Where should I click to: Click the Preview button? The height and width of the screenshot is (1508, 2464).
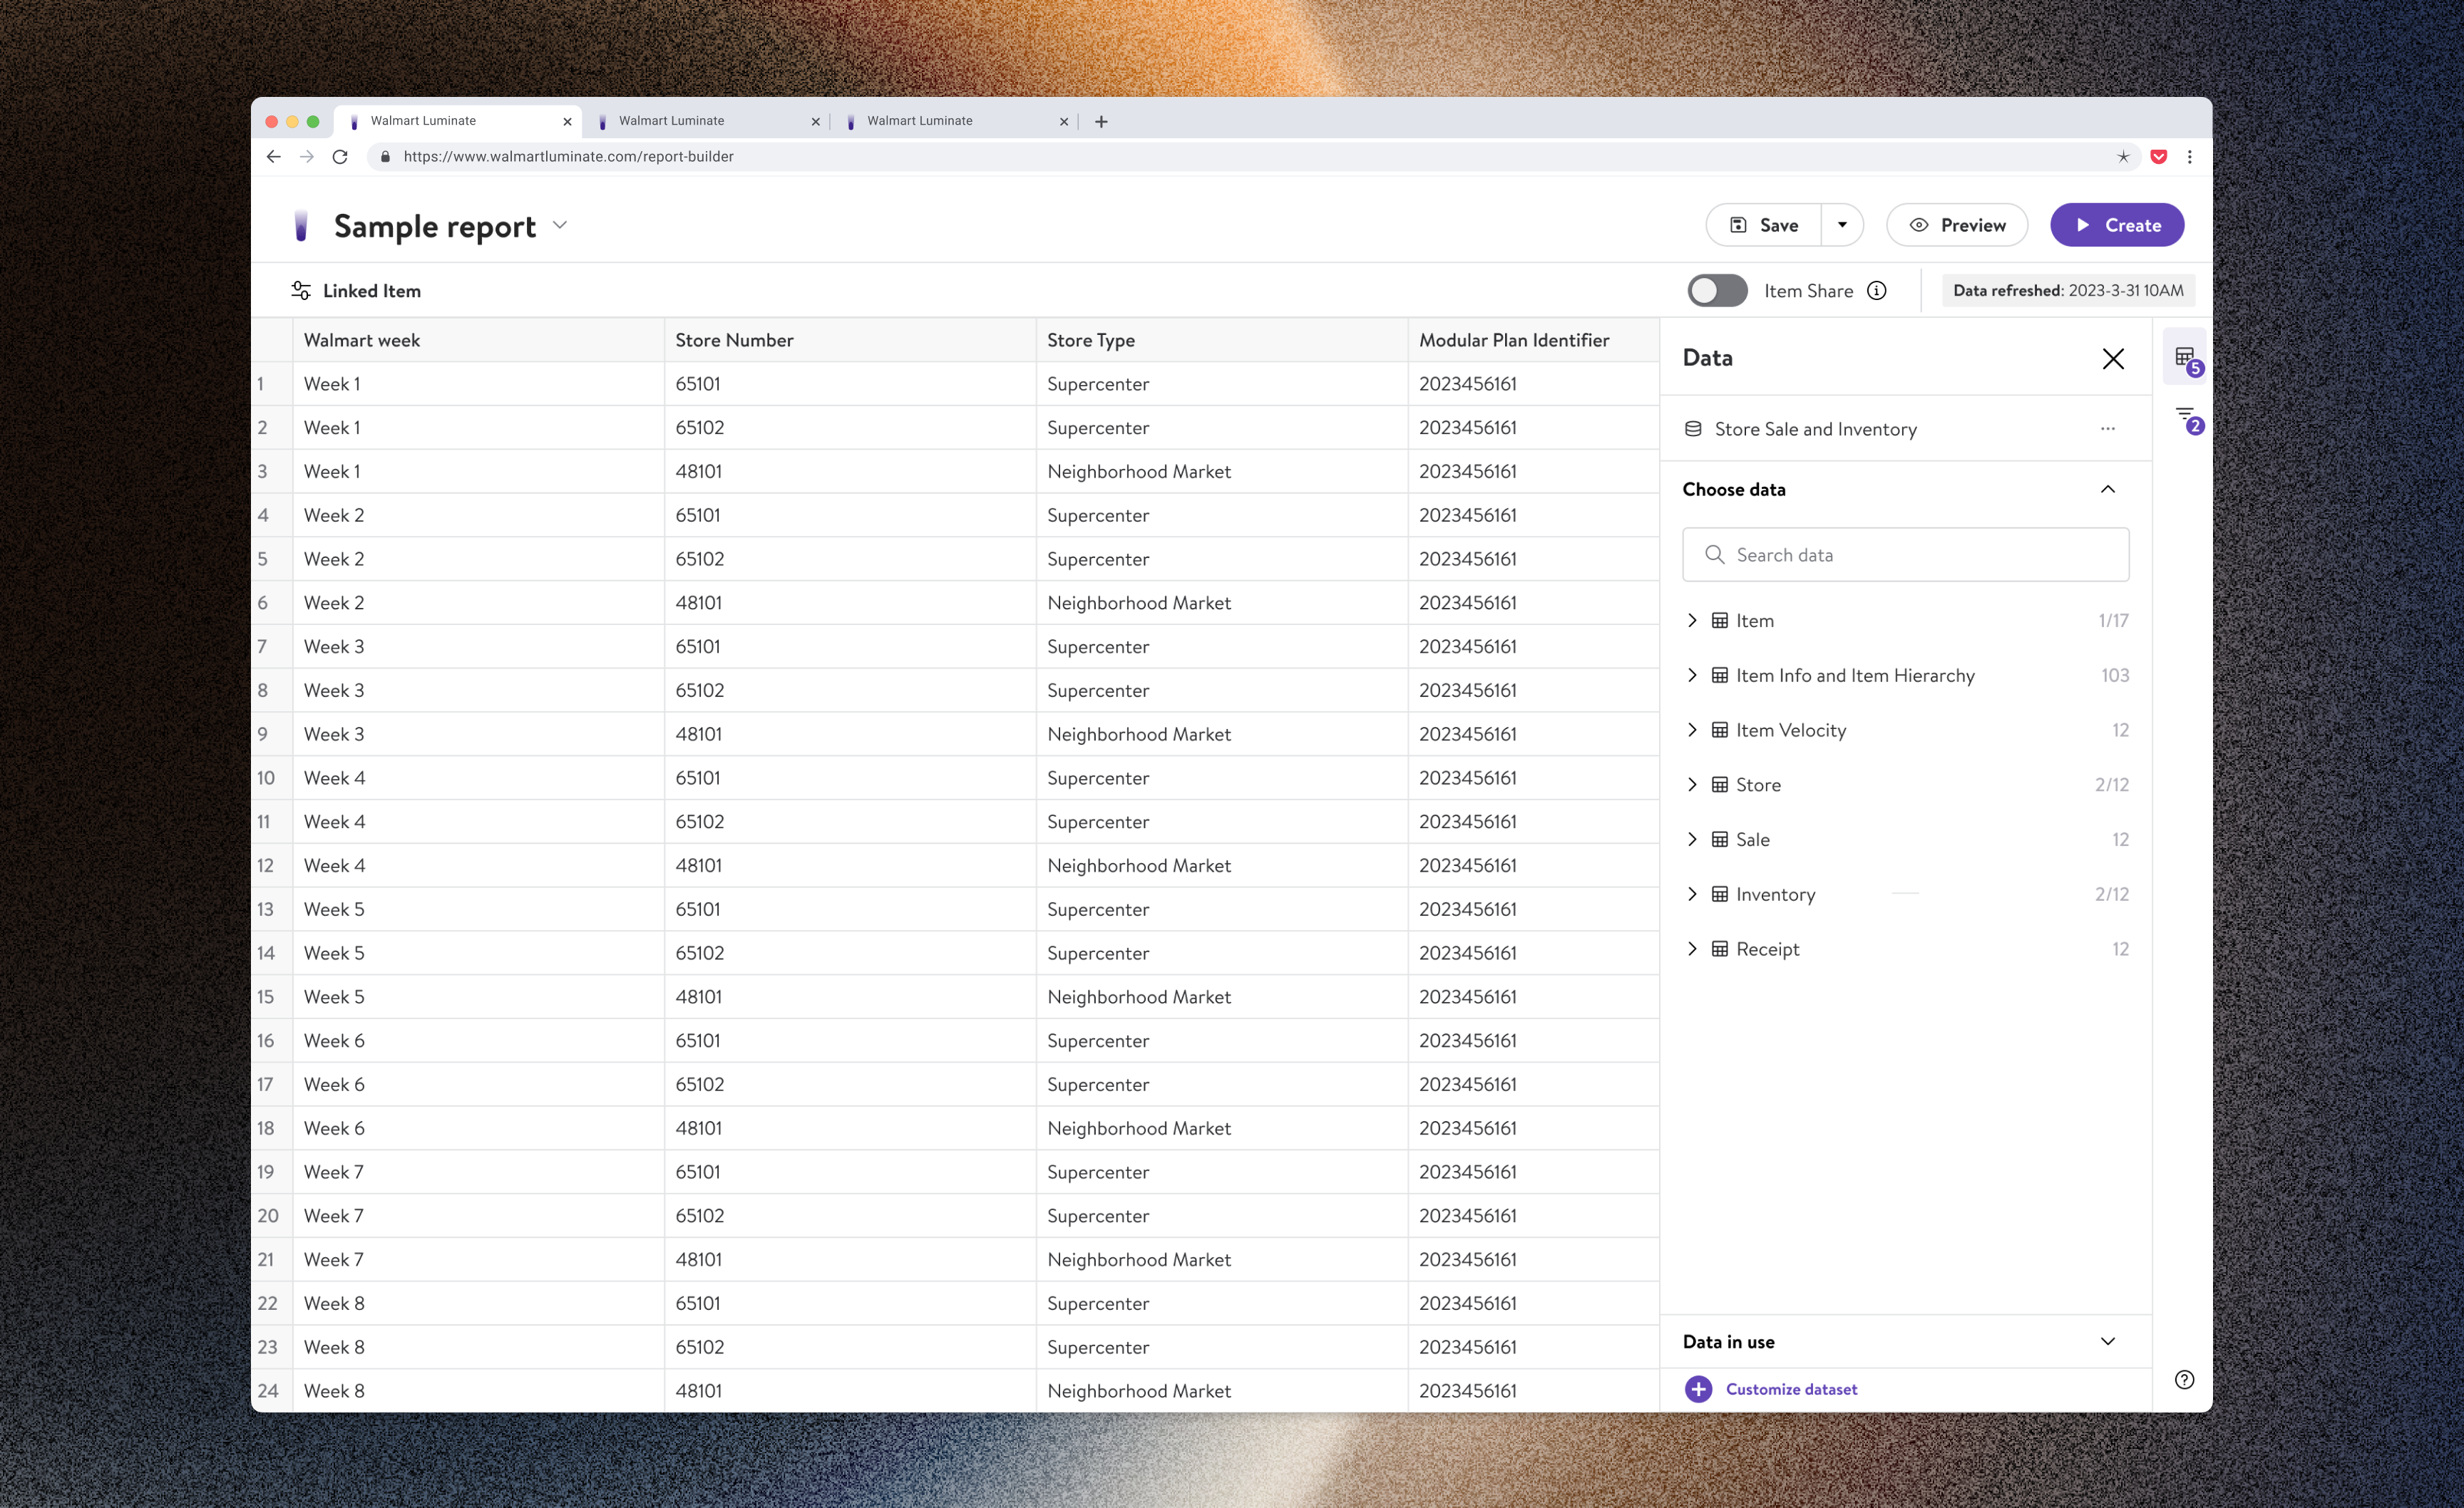pos(1957,225)
